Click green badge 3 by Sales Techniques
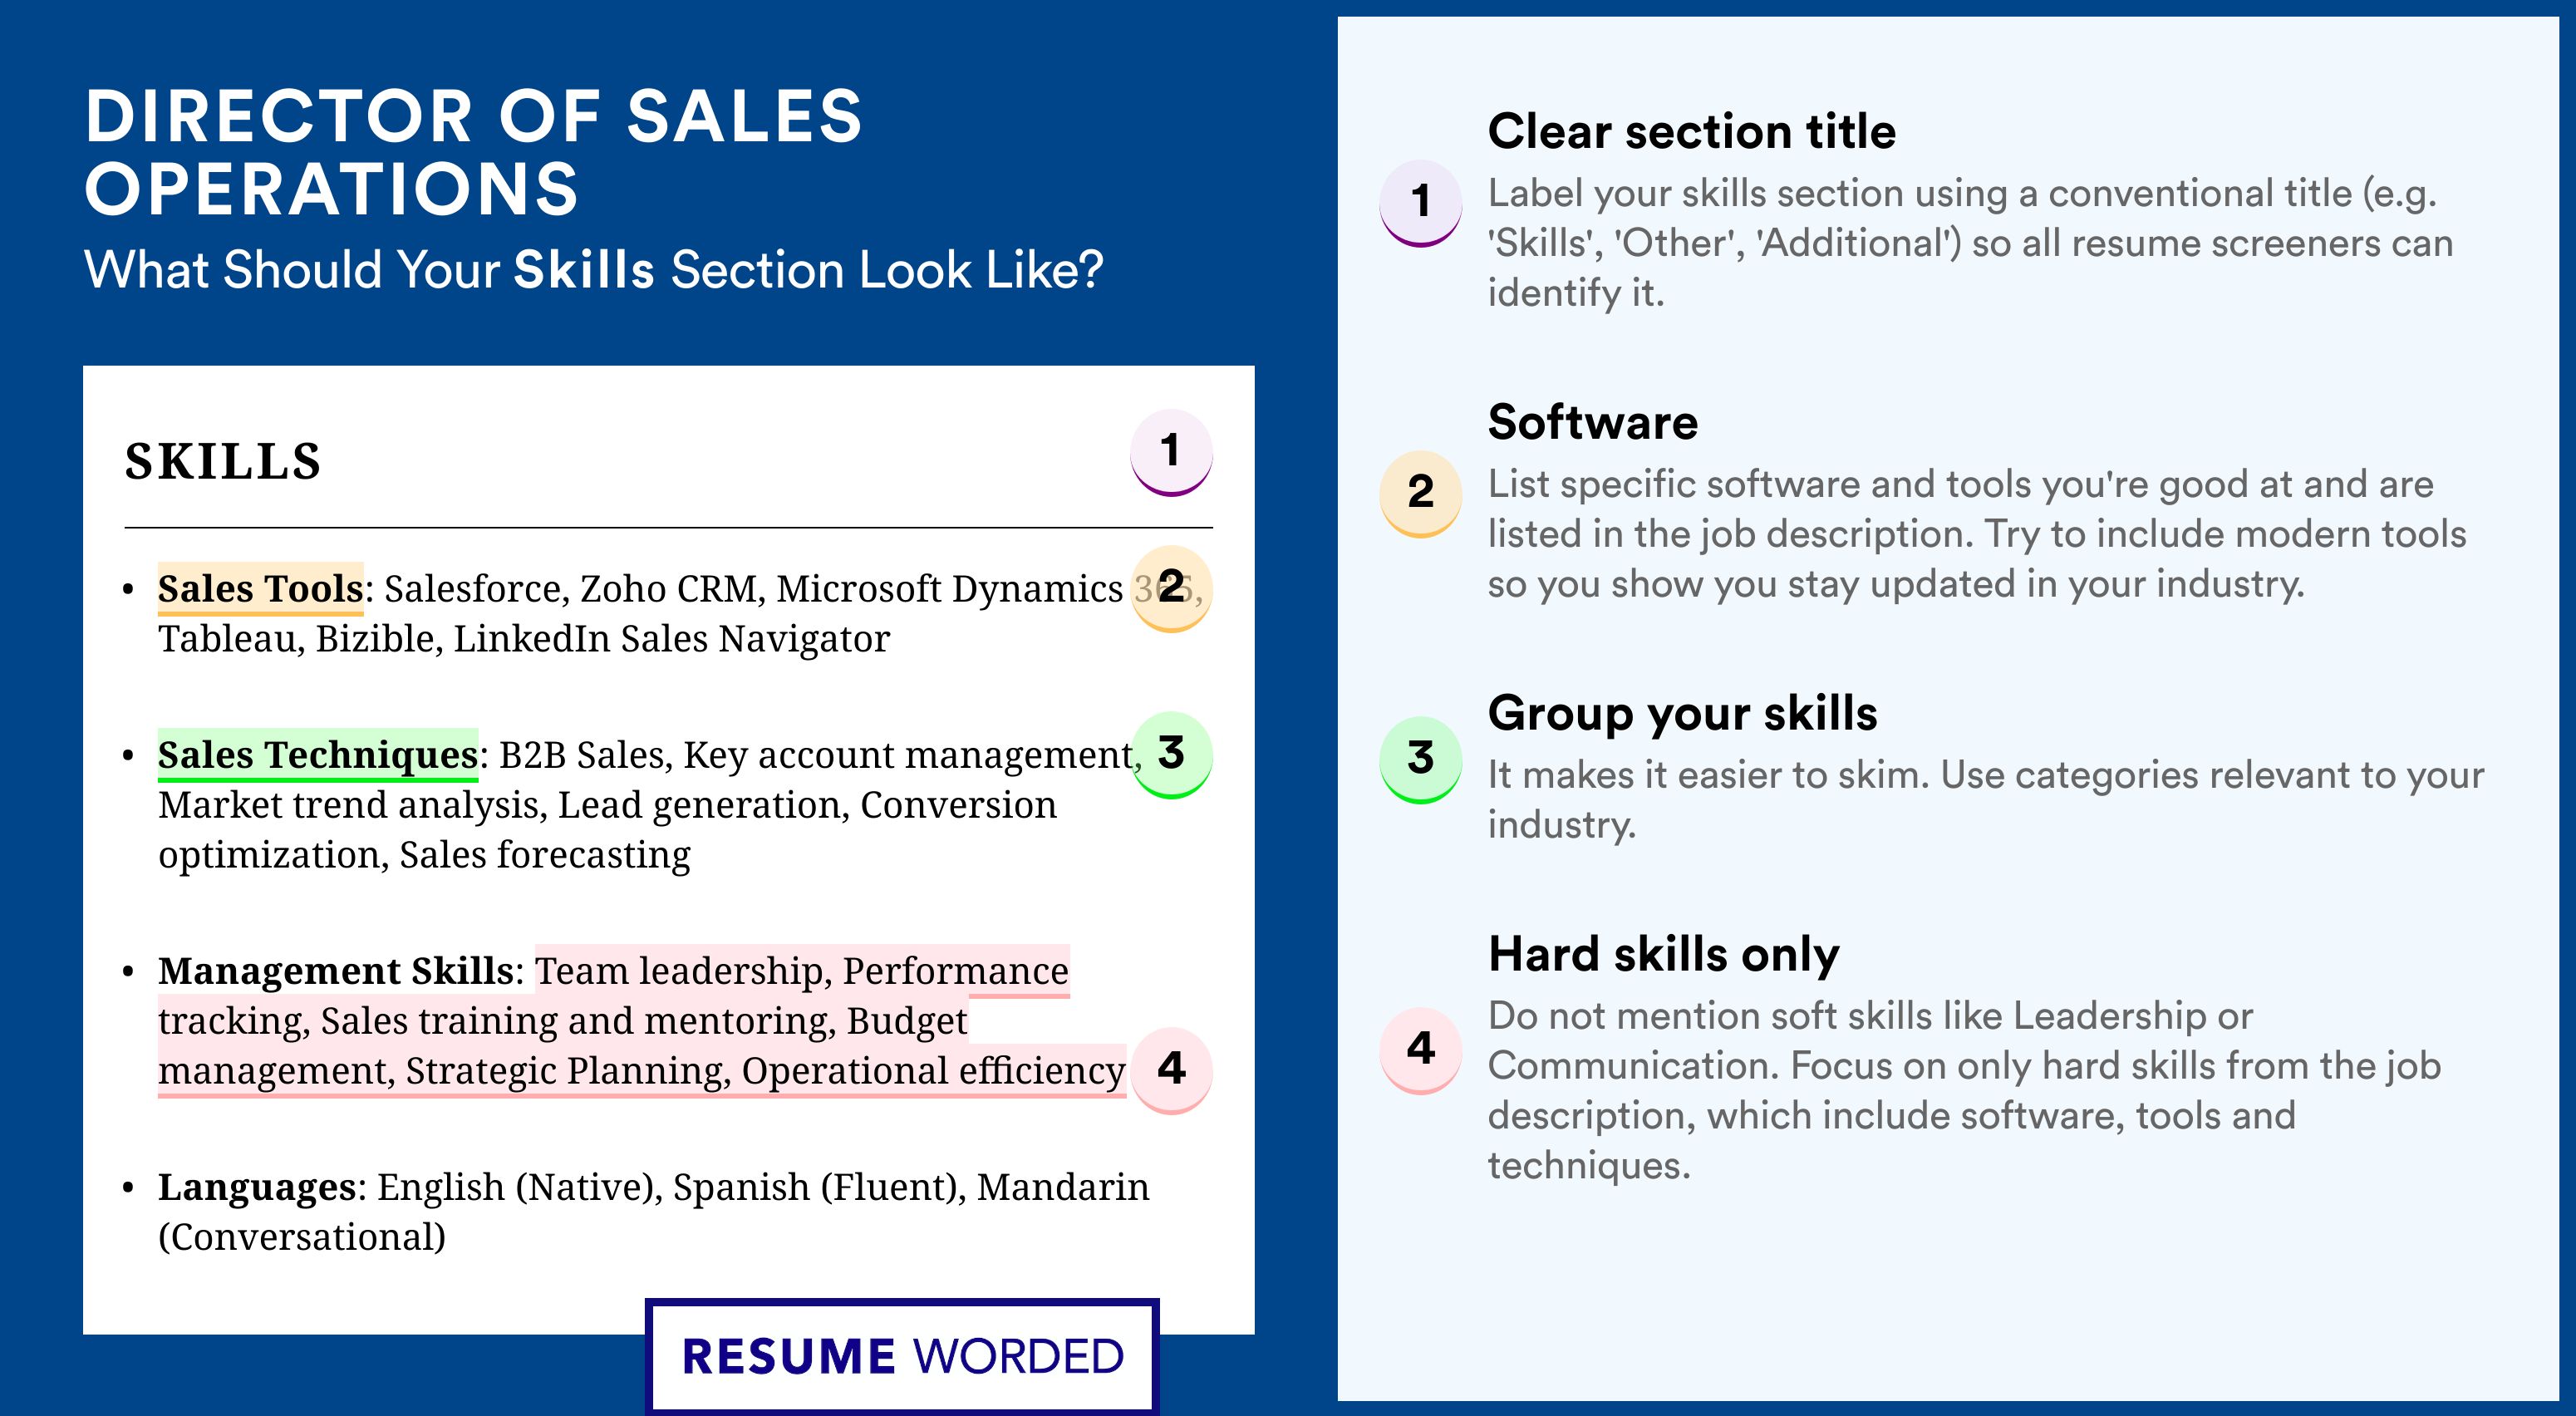This screenshot has height=1416, width=2576. (1171, 754)
